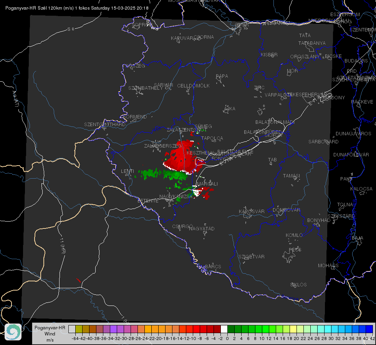
Task: Click the TAPOLCA label
Action: coord(212,138)
